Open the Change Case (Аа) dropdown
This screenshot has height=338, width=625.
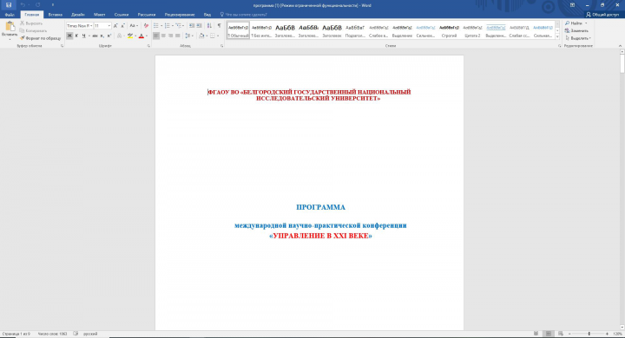point(134,25)
